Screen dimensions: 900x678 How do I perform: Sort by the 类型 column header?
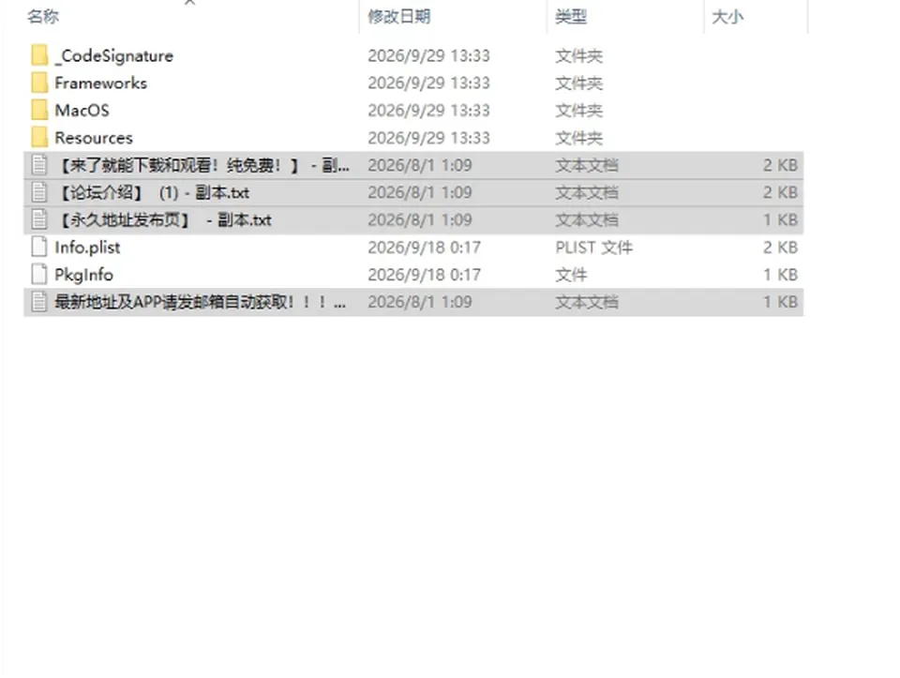(571, 17)
